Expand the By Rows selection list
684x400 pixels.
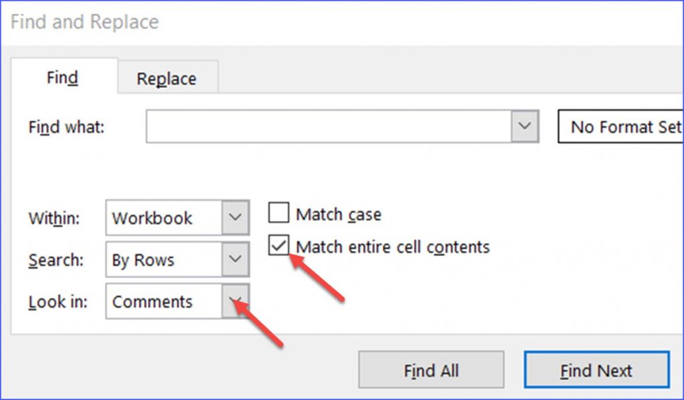pos(234,260)
